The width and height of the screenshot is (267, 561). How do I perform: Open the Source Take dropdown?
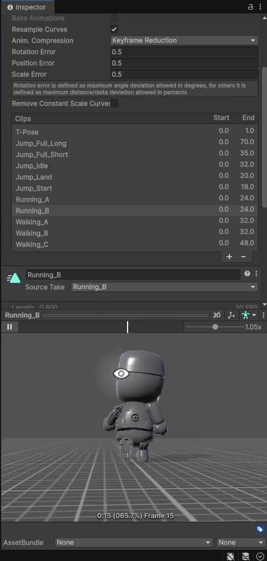click(164, 287)
